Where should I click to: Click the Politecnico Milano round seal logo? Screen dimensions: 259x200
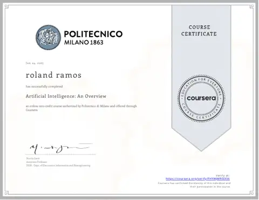pyautogui.click(x=48, y=37)
